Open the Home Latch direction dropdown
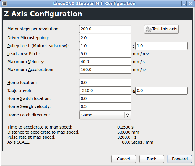Image resolution: width=195 pixels, height=166 pixels. (105, 115)
